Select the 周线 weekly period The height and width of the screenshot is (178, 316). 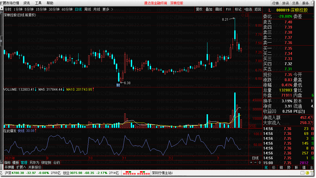[87, 9]
